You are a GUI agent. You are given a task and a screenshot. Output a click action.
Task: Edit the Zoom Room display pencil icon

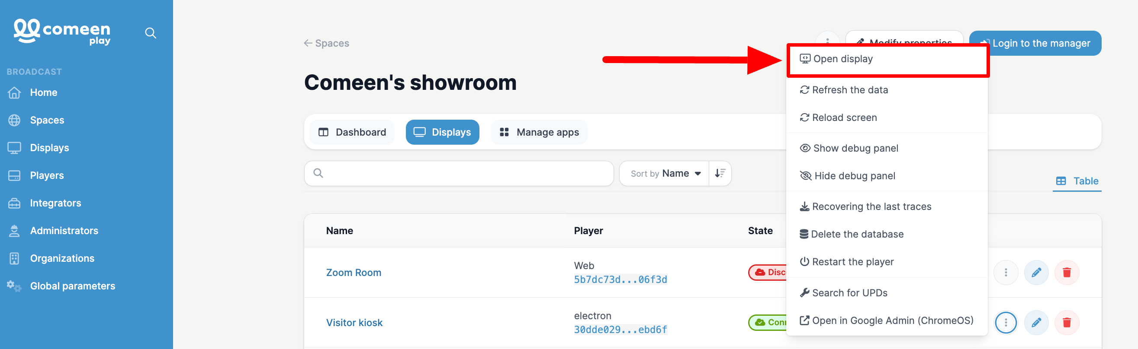tap(1036, 273)
